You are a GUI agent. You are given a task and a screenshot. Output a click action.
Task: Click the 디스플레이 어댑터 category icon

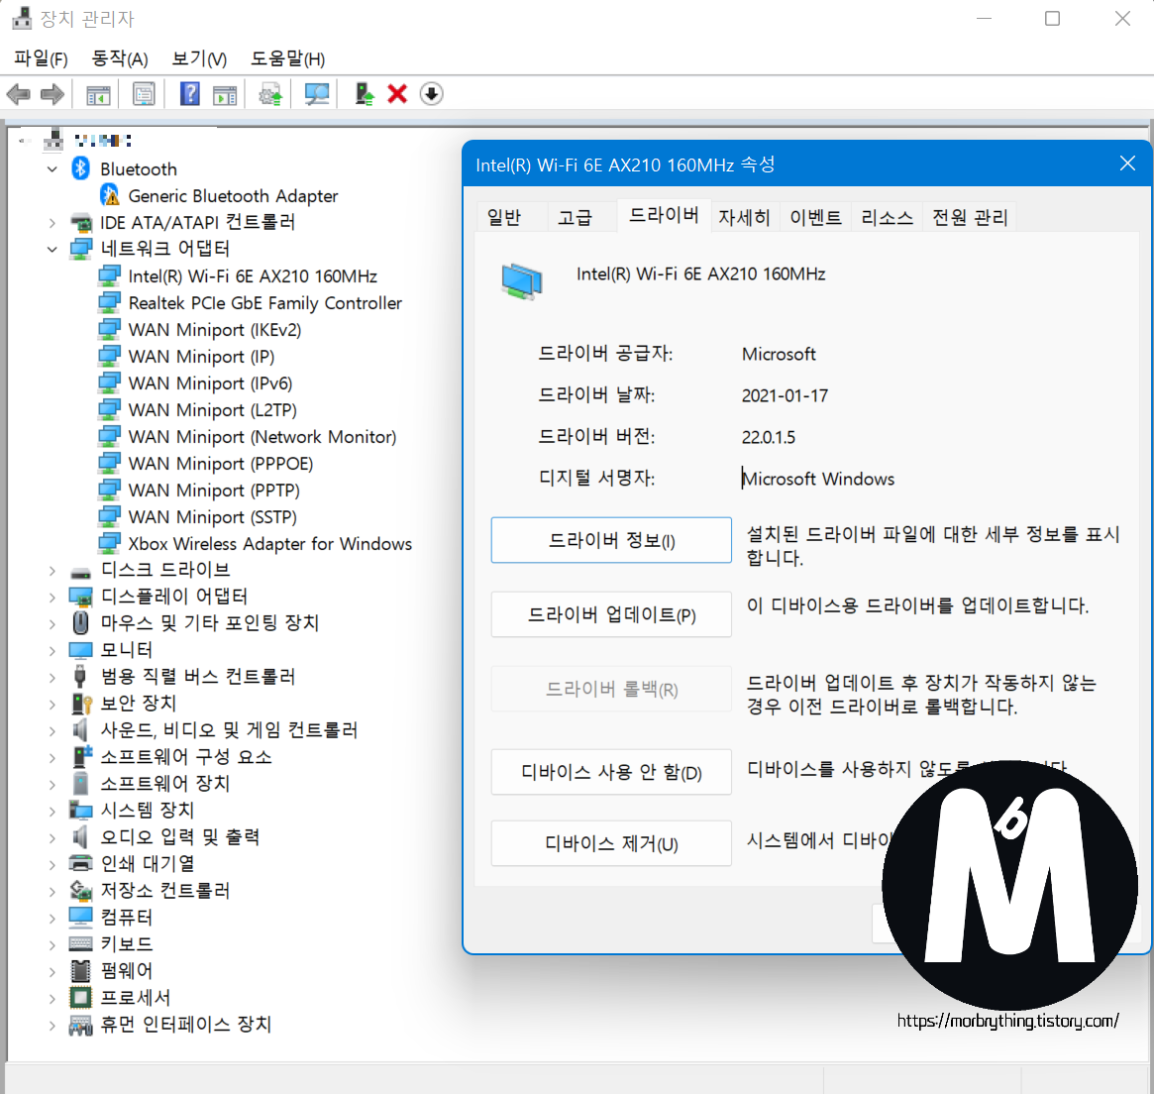click(80, 597)
